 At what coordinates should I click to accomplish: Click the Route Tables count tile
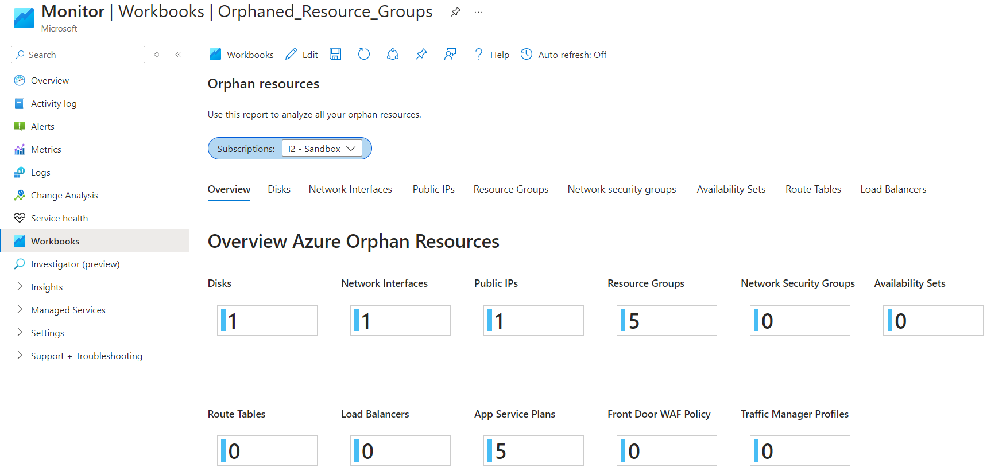coord(267,450)
